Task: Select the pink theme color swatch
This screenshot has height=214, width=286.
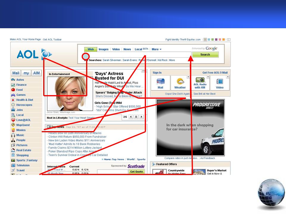Action: click(x=220, y=40)
